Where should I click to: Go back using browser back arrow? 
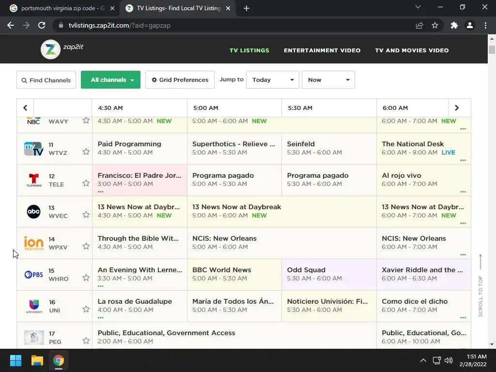(11, 25)
